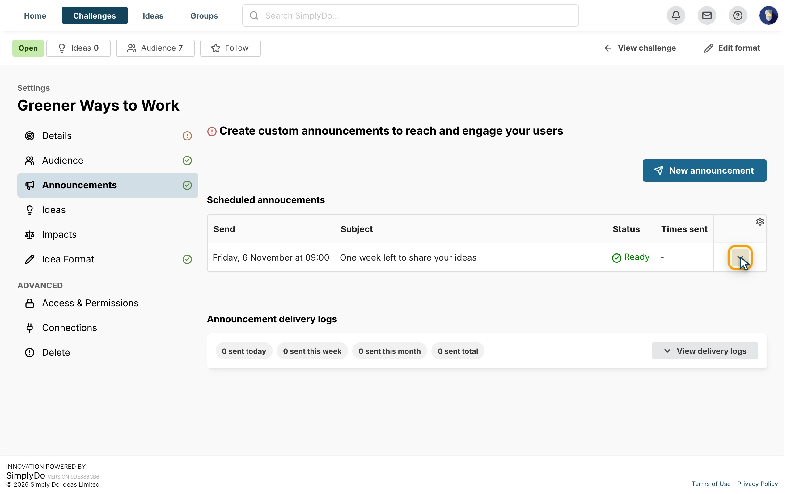This screenshot has height=494, width=791.
Task: Toggle Follow on this challenge
Action: point(230,48)
